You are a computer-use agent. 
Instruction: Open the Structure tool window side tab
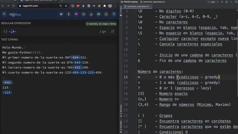(121, 111)
